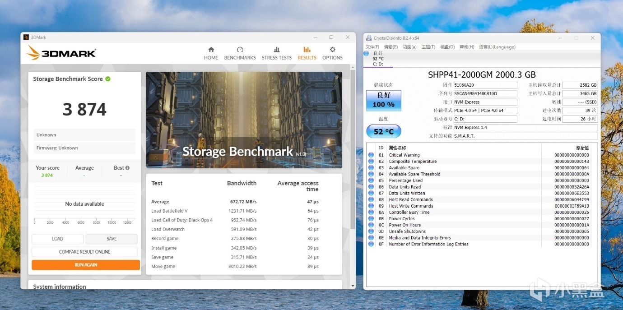Click the 52 °C temperature button
The height and width of the screenshot is (310, 623).
point(383,132)
